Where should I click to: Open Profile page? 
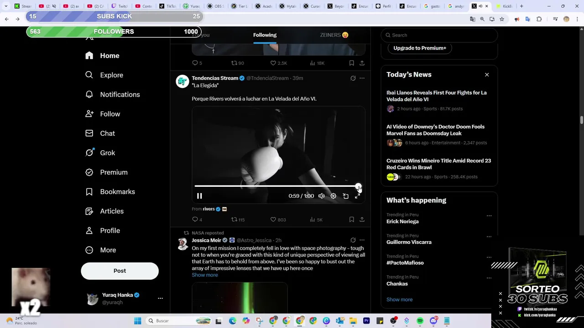[102, 231]
